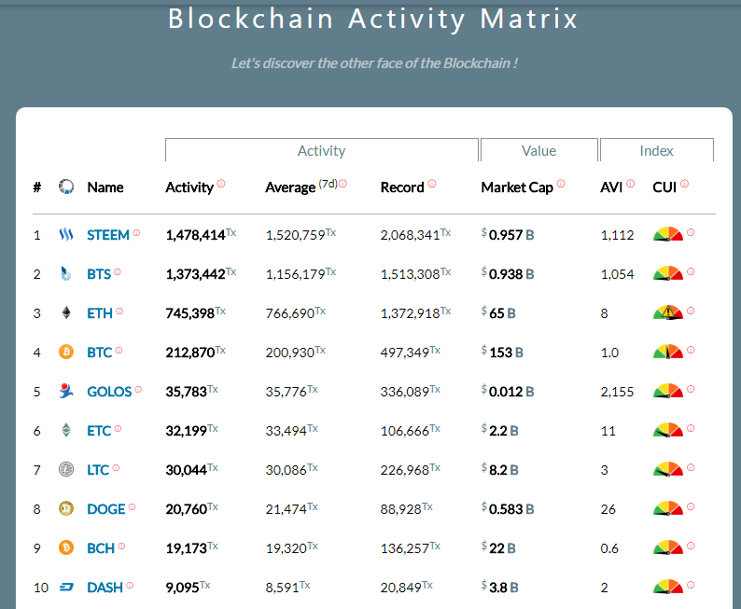
Task: Click the info icon after LTC CUI gauge
Action: [x=691, y=467]
